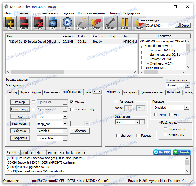Click Обрезка button beside Disabled dropdown

tap(80, 131)
